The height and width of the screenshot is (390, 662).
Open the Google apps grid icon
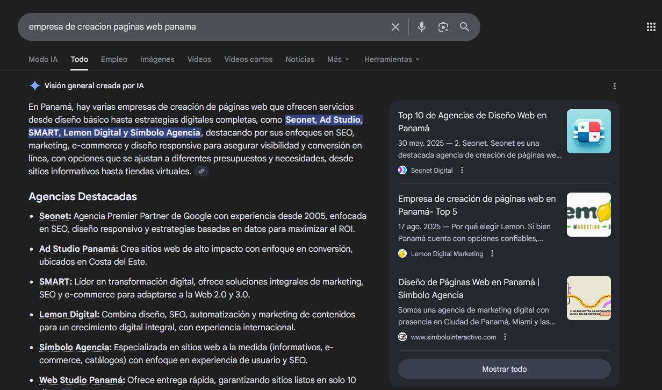(651, 26)
